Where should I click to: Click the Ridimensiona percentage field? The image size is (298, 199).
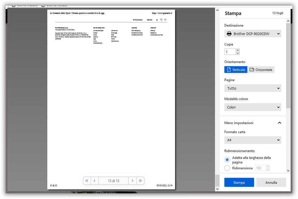click(260, 168)
